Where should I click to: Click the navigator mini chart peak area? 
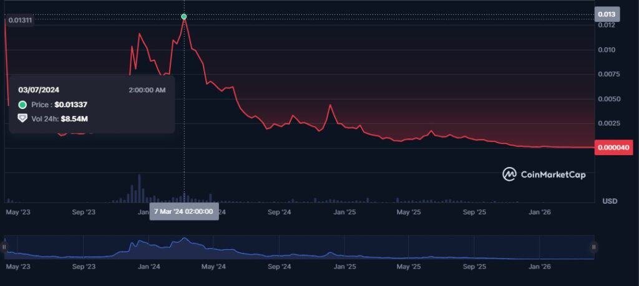pyautogui.click(x=184, y=239)
